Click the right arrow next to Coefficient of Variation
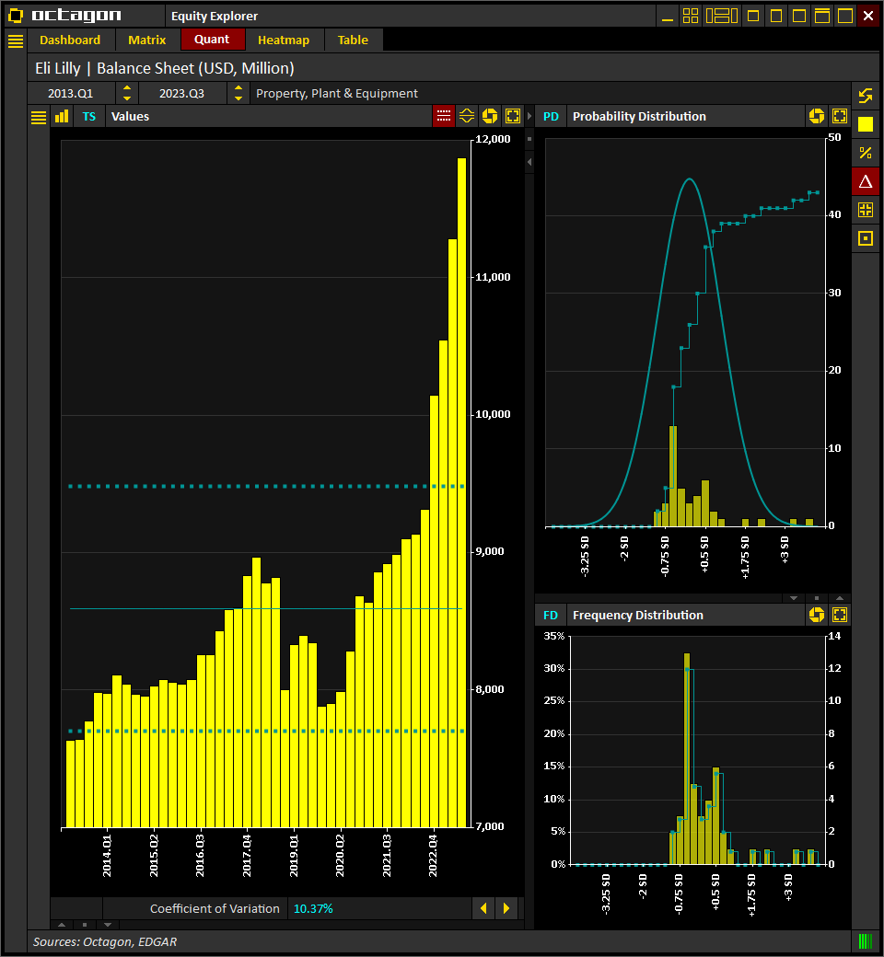884x957 pixels. pos(506,908)
